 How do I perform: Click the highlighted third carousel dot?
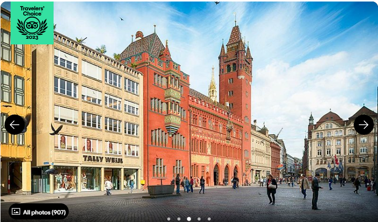pyautogui.click(x=189, y=219)
